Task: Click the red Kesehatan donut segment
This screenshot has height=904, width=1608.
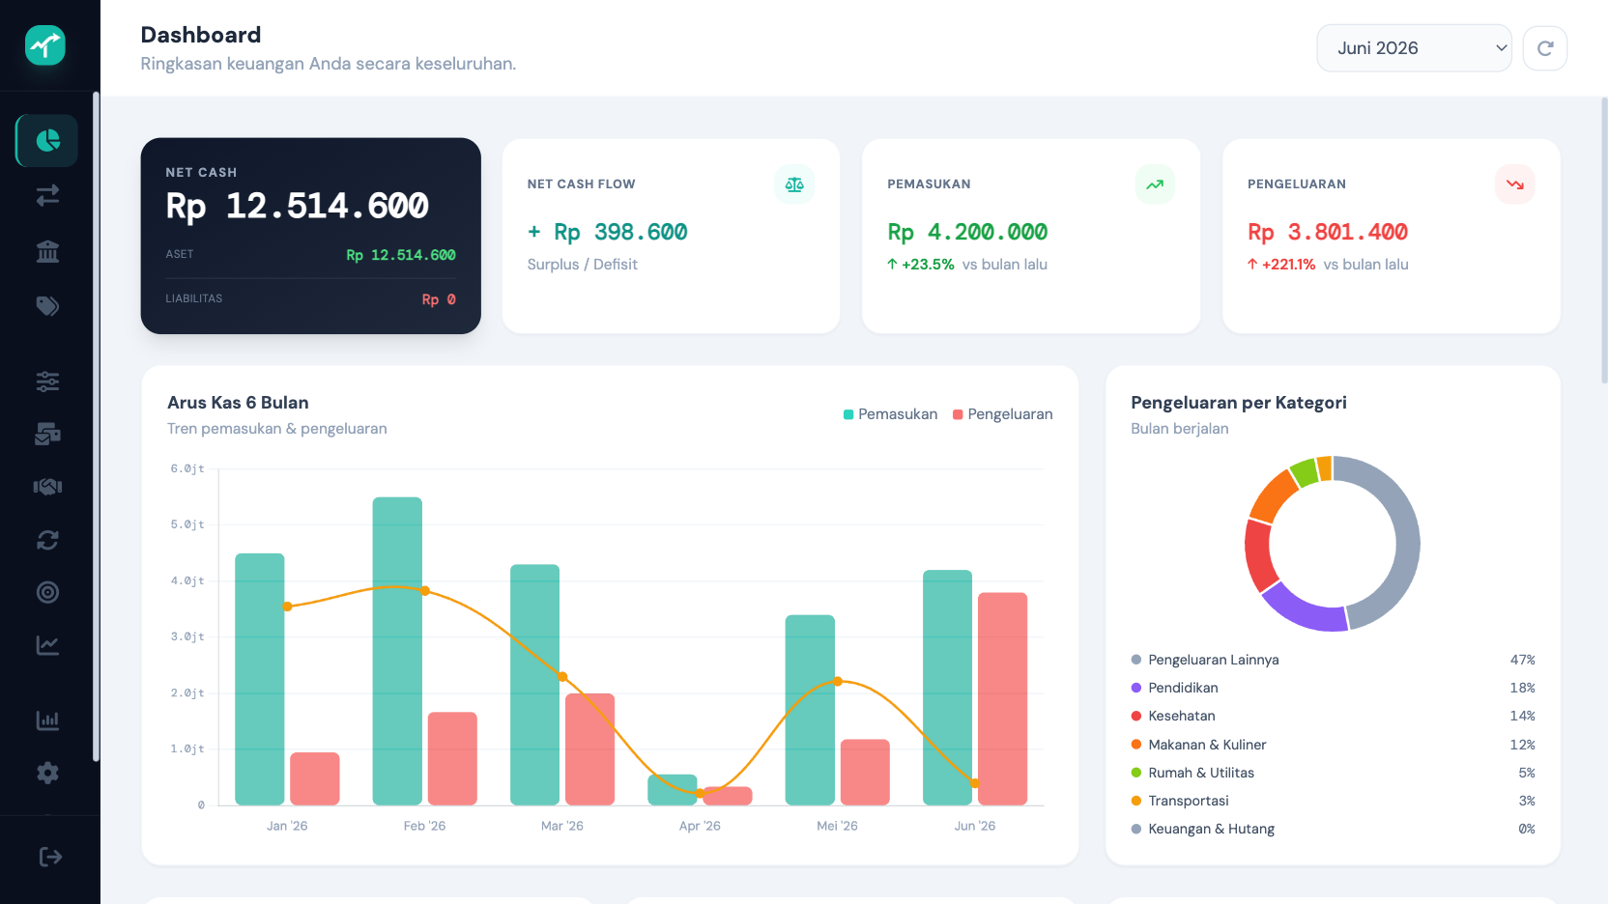Action: 1260,555
